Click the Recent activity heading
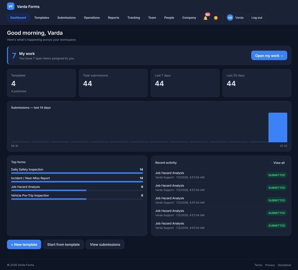Viewport: 298px width, 270px height. pyautogui.click(x=166, y=163)
